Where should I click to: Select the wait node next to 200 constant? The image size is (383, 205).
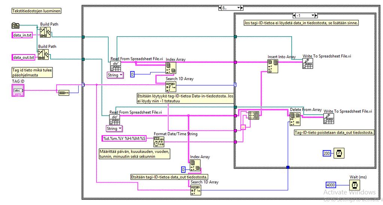coord(339,153)
